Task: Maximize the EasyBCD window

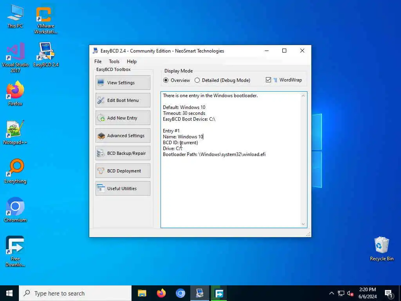Action: [x=284, y=51]
